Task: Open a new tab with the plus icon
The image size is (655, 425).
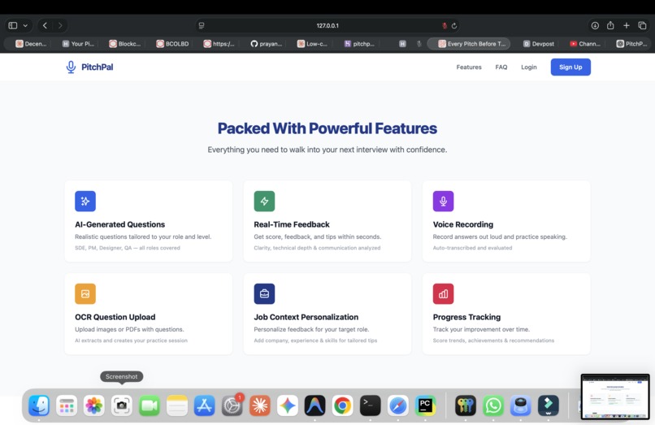Action: point(627,25)
